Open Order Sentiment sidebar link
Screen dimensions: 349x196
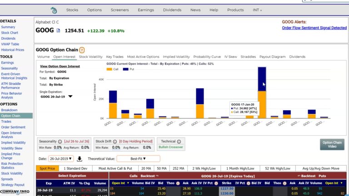coord(13,127)
